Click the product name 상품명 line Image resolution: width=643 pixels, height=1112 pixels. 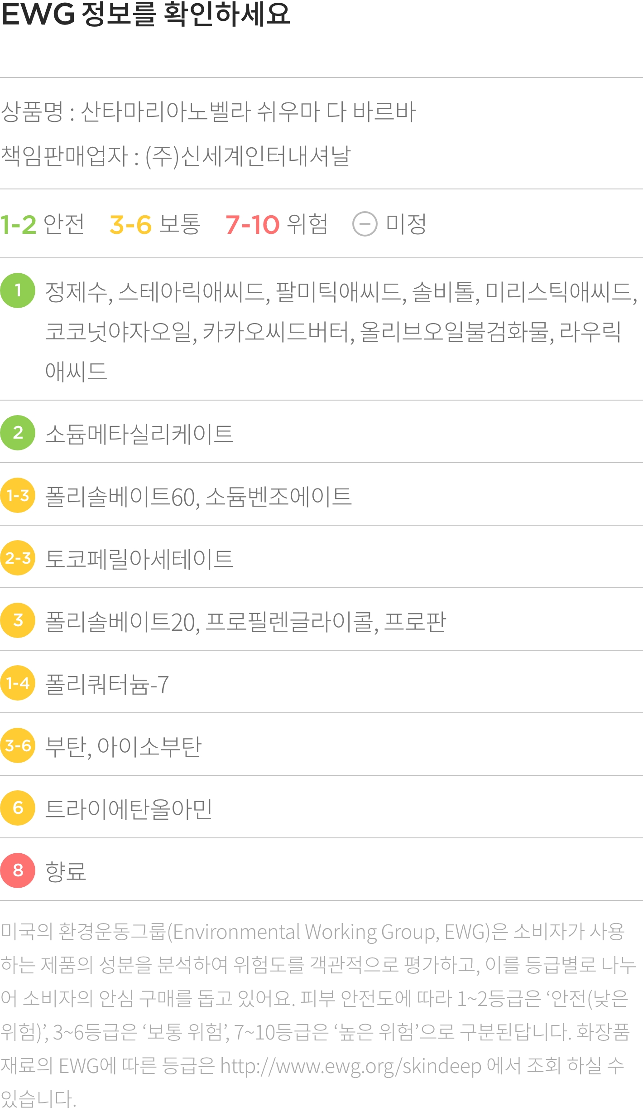[x=208, y=111]
